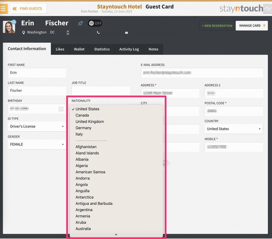Image resolution: width=272 pixels, height=239 pixels.
Task: Open the Gender dropdown
Action: [37, 145]
